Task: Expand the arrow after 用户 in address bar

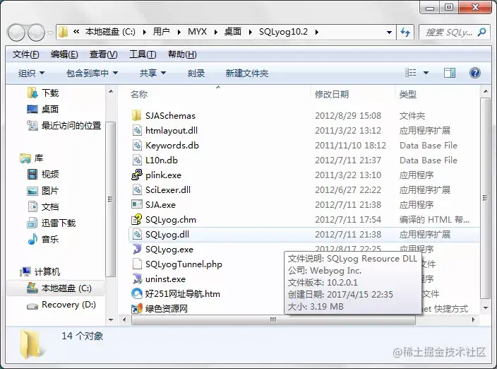Action: (179, 32)
